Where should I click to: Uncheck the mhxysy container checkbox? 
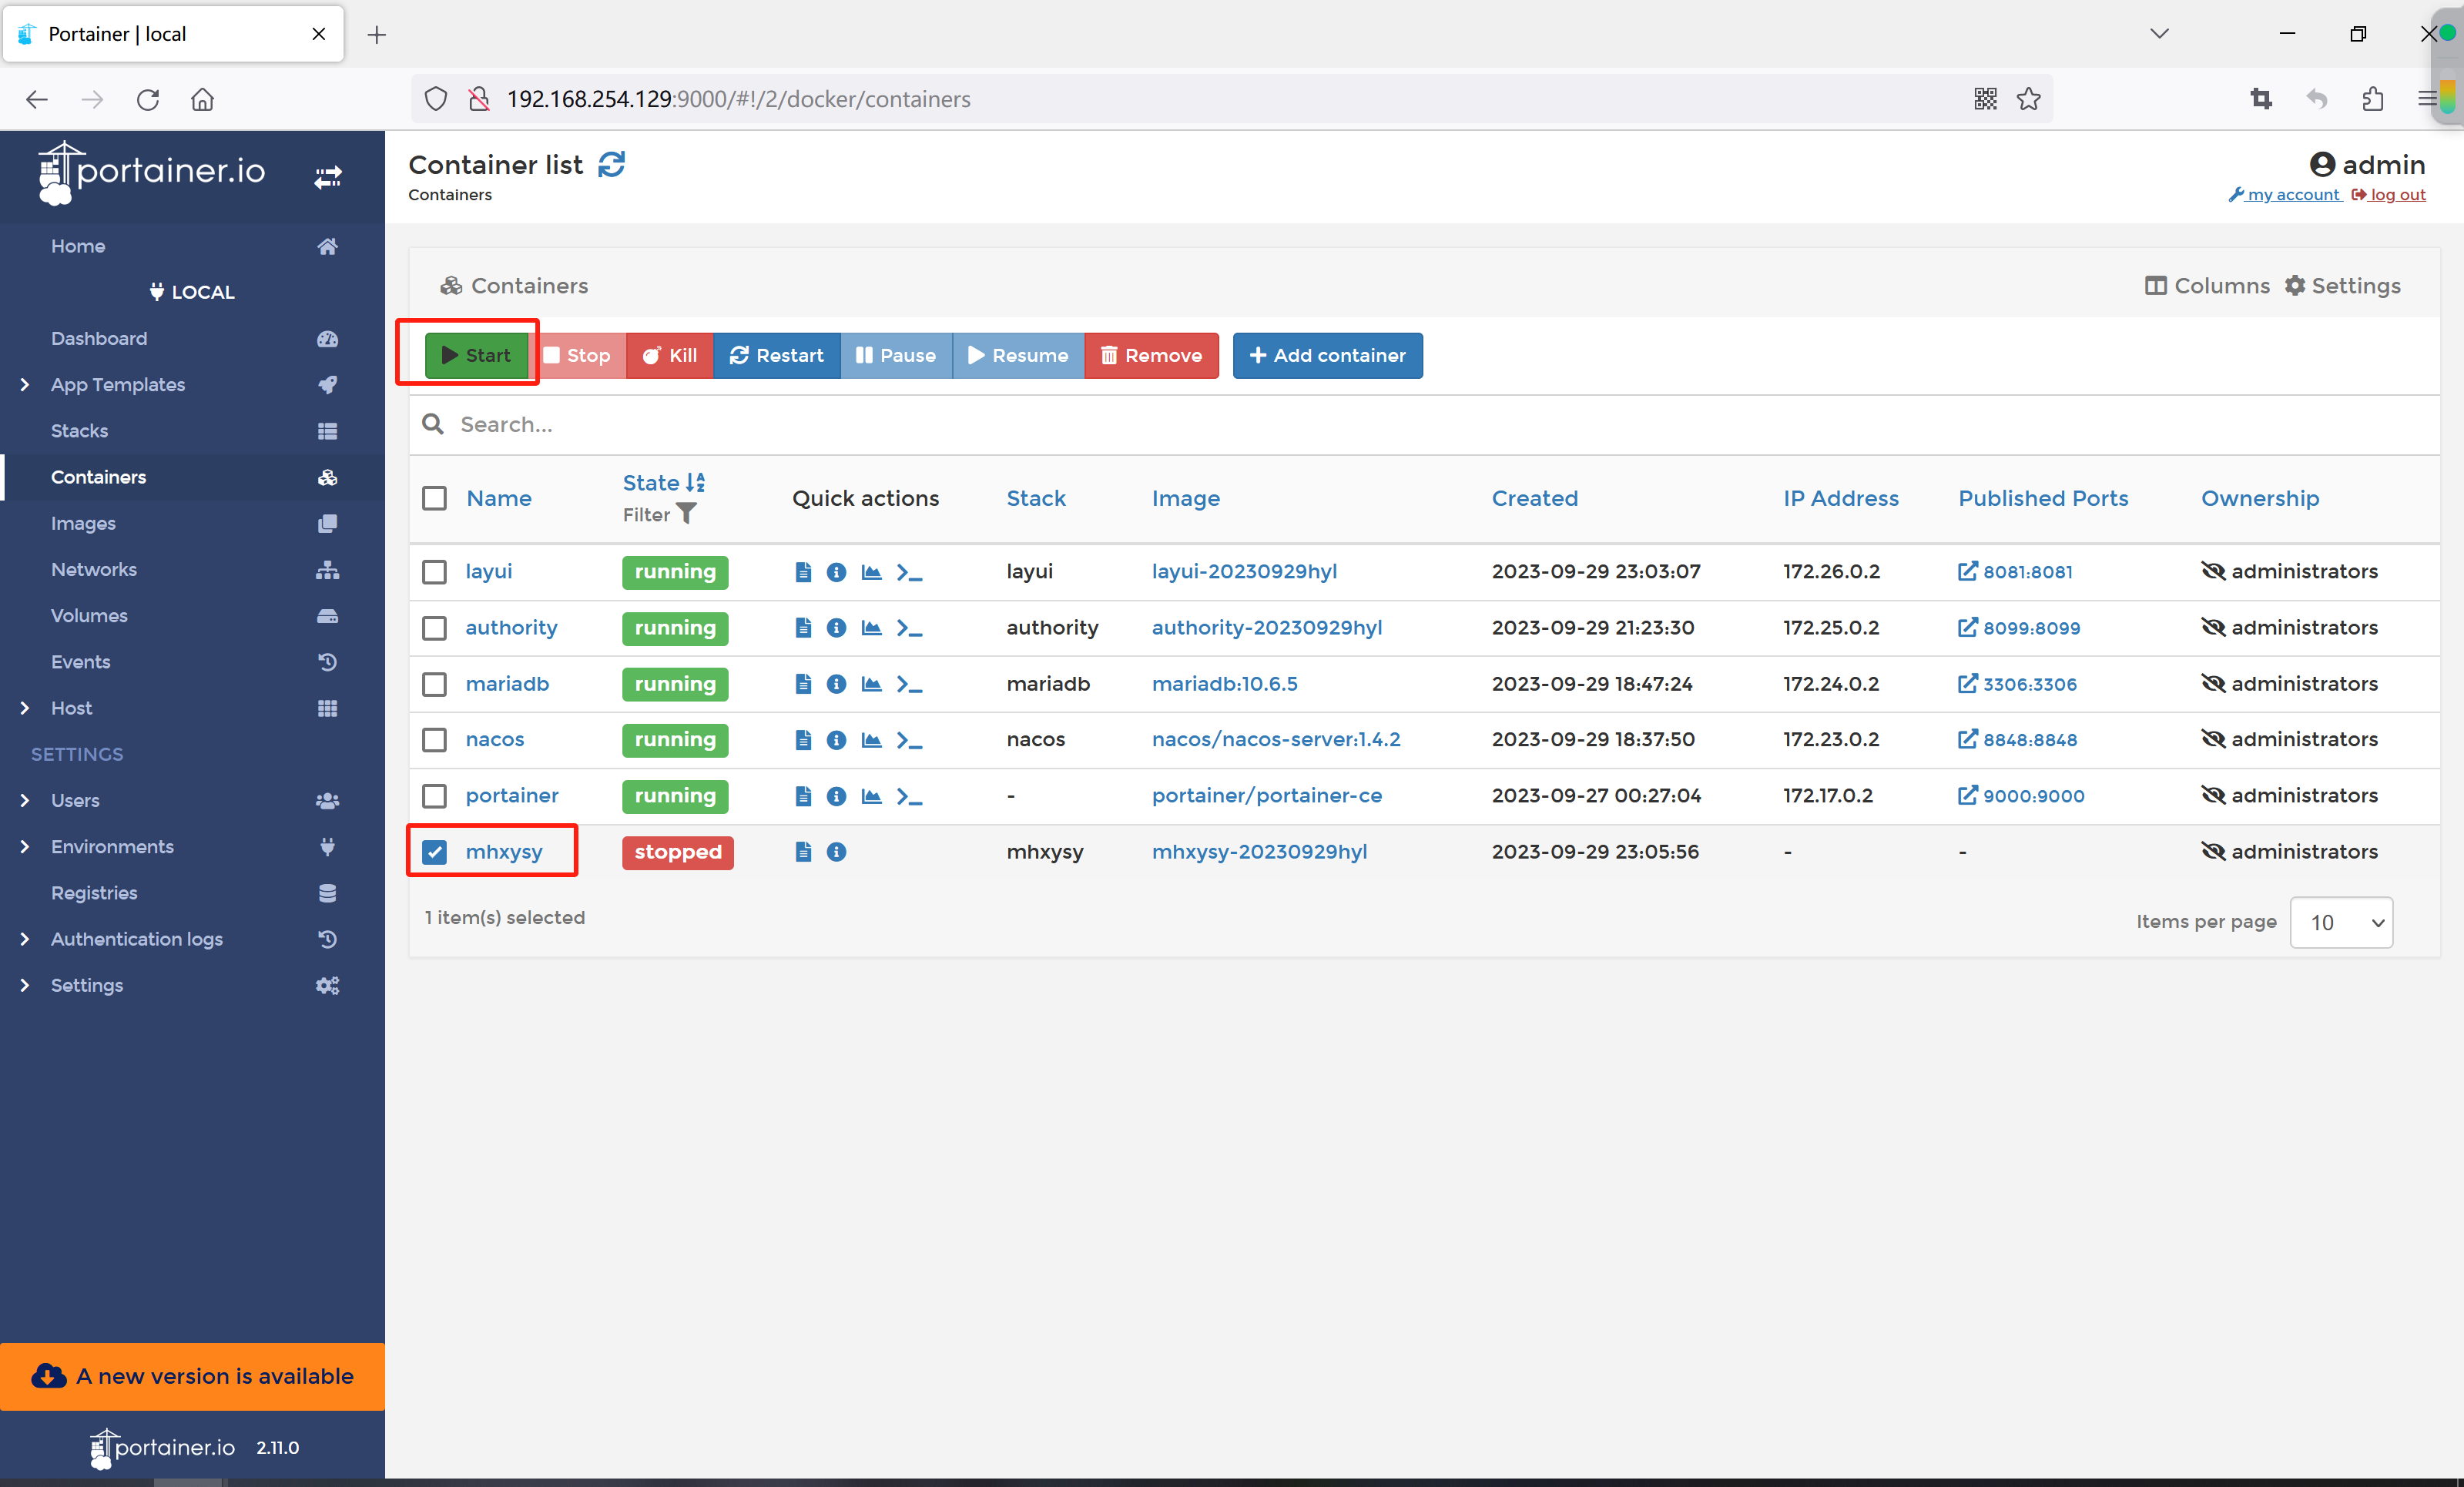(x=434, y=852)
